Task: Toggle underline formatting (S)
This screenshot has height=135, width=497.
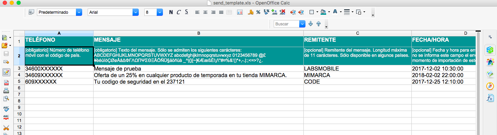Action: point(186,12)
